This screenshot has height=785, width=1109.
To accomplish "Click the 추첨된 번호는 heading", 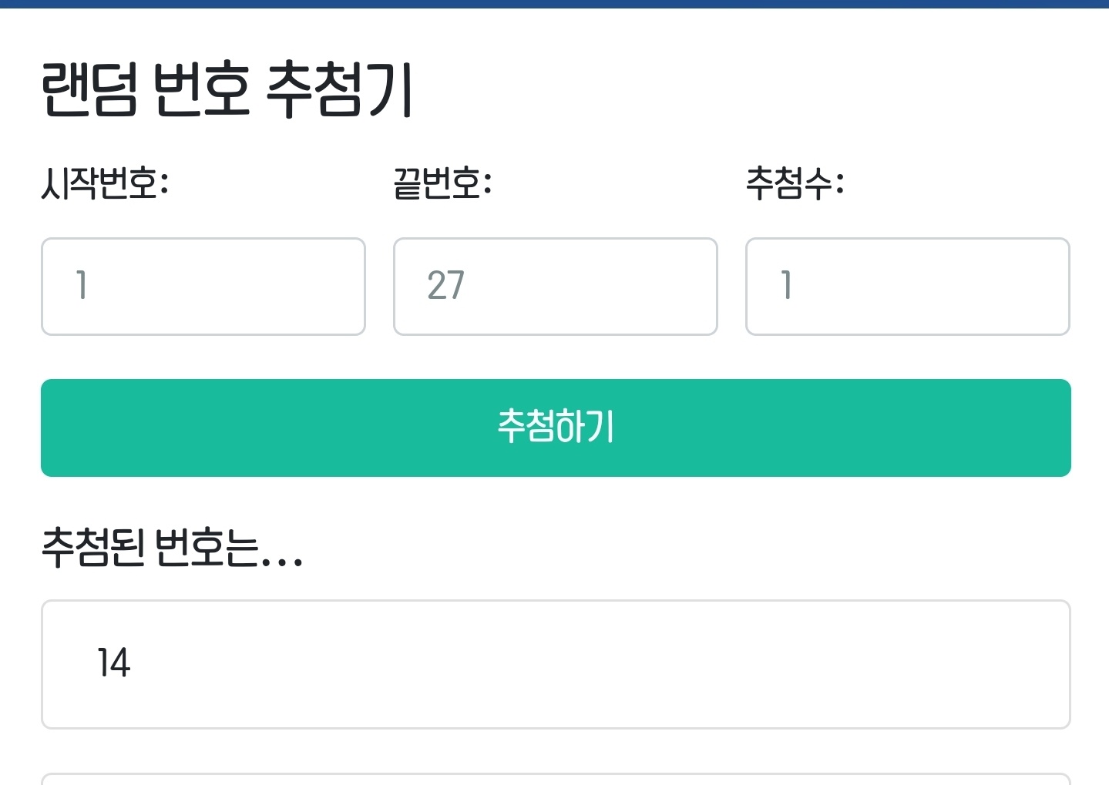I will 171,548.
